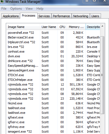
Task: Open the File menu
Action: [4, 9]
